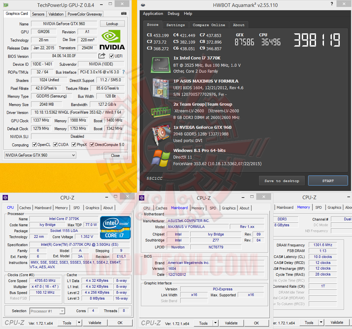This screenshot has width=352, height=329.
Task: Click the GPU name field NVIDIA GeForce GTX 960
Action: pos(64,23)
